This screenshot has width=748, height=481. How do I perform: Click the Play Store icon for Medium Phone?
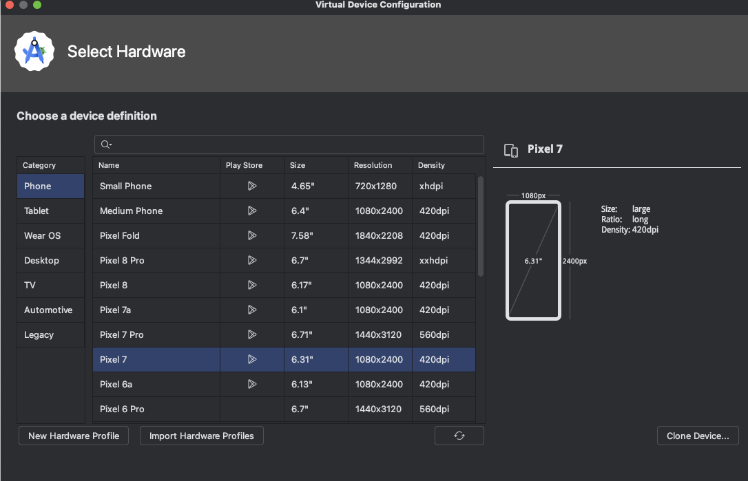(252, 211)
